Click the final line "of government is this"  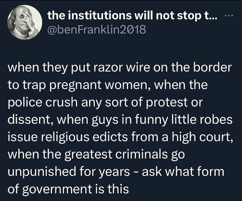pos(68,189)
